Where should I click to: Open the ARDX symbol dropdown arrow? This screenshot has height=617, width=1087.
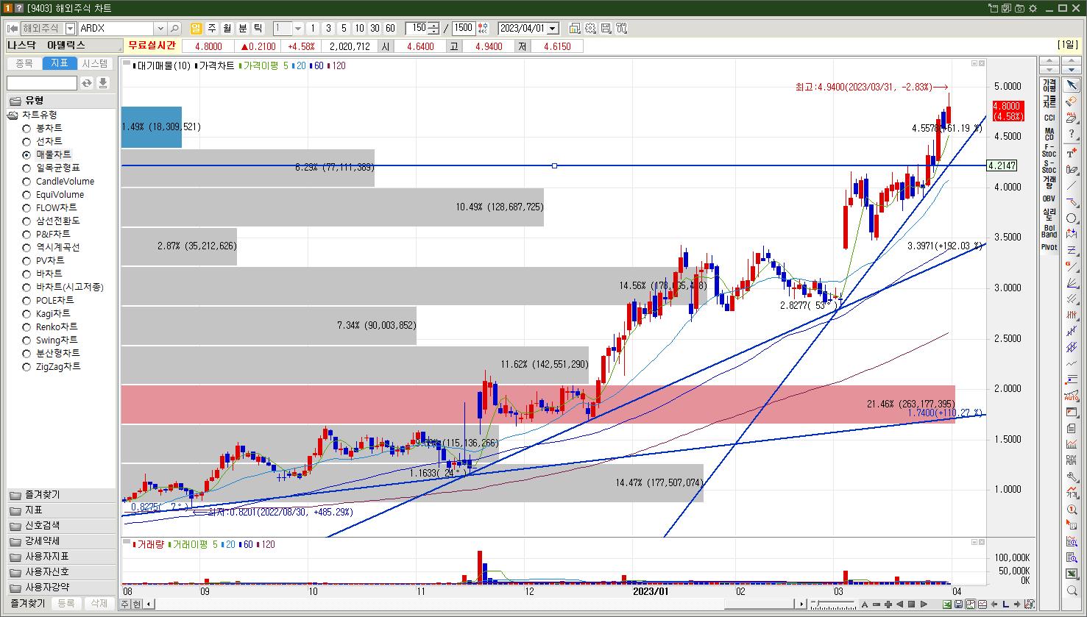coord(160,28)
